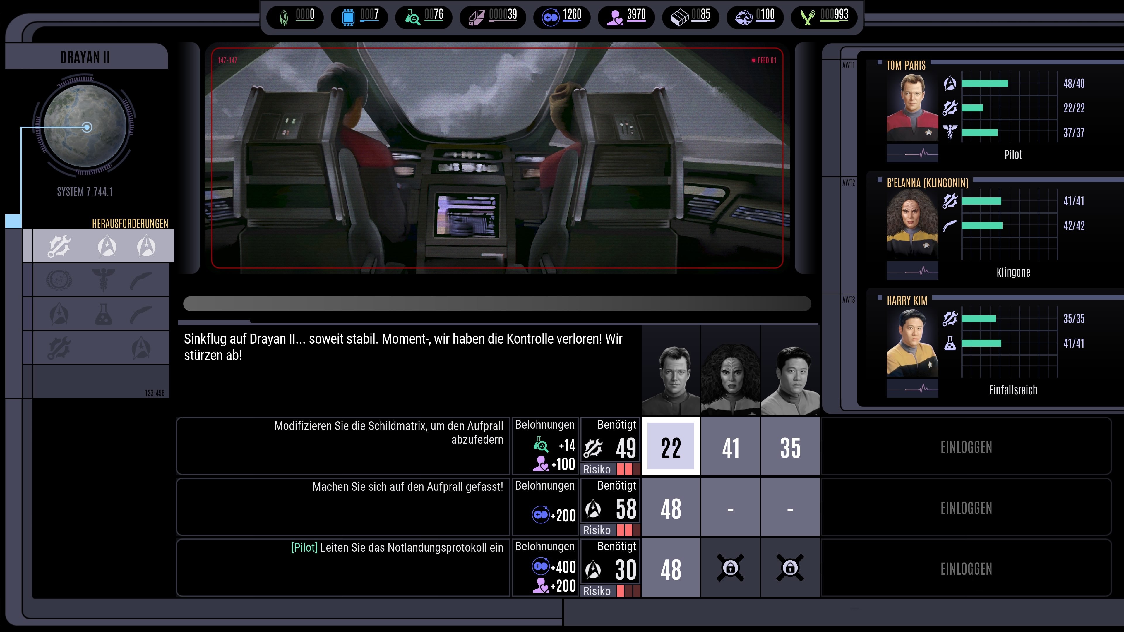This screenshot has height=632, width=1124.
Task: Open Tom Paris's crew detail panel
Action: (x=913, y=109)
